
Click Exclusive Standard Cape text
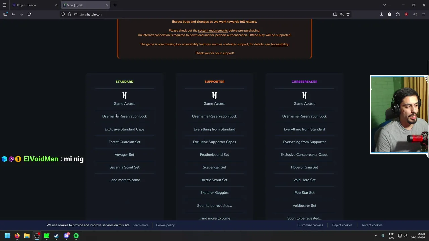(x=124, y=129)
